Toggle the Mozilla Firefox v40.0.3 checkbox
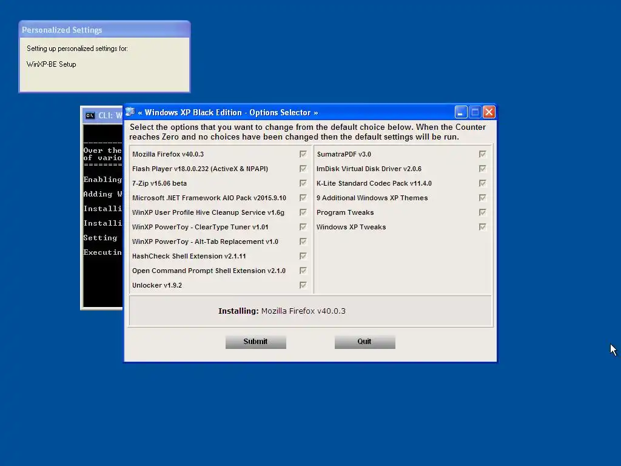Viewport: 621px width, 466px height. (303, 154)
